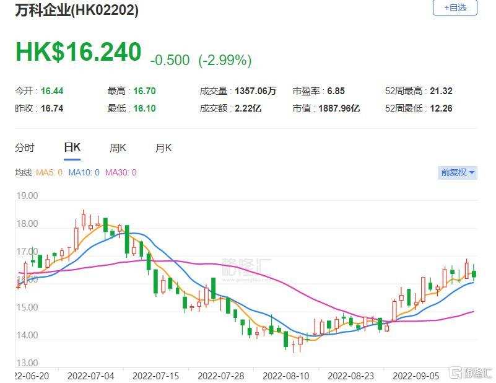This screenshot has height=383, width=496.
Task: Click the 2022-08-10 date axis label
Action: coord(286,376)
